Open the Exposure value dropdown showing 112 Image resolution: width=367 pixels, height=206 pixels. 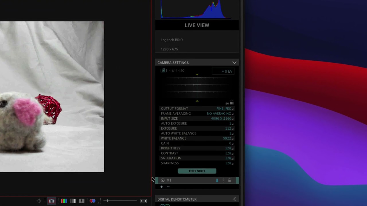229,128
